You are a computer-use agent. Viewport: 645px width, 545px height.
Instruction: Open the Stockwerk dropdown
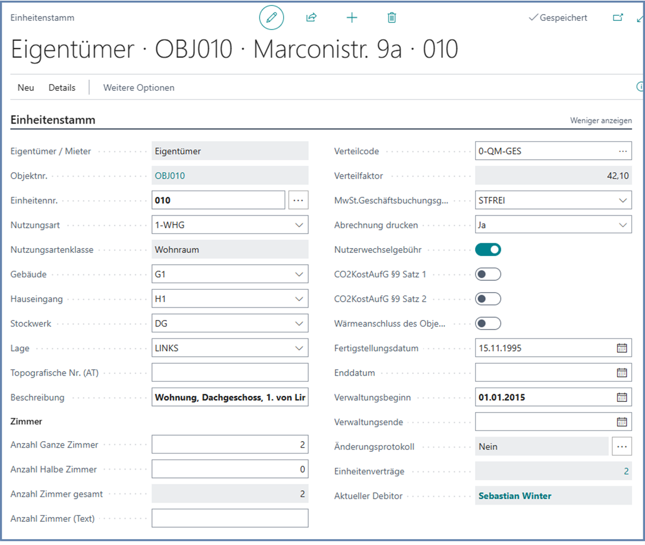coord(298,324)
